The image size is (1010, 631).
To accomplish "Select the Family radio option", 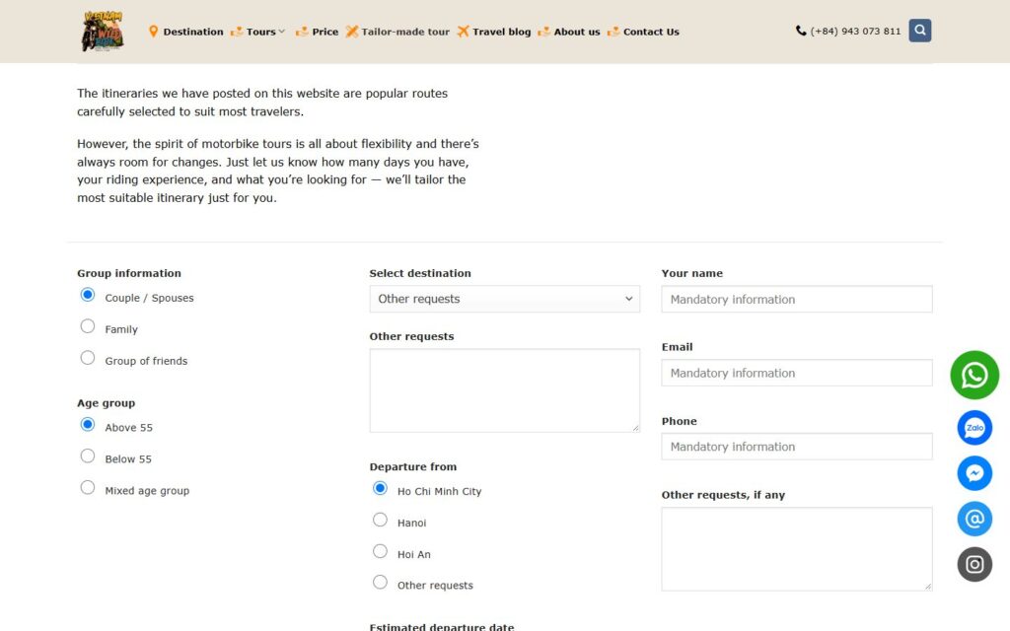I will point(88,326).
